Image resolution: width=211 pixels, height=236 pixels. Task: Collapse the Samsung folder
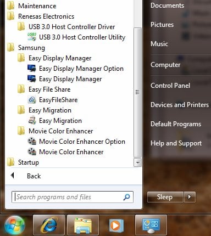pyautogui.click(x=70, y=48)
